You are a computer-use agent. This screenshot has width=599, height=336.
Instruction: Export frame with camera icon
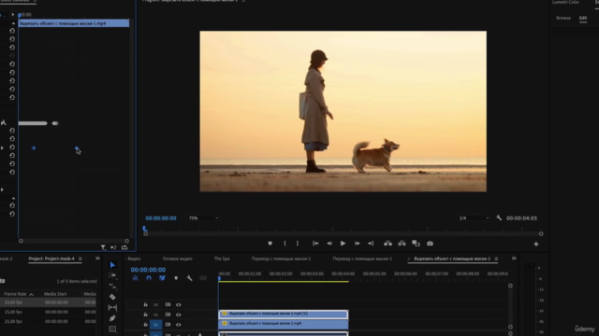click(430, 244)
